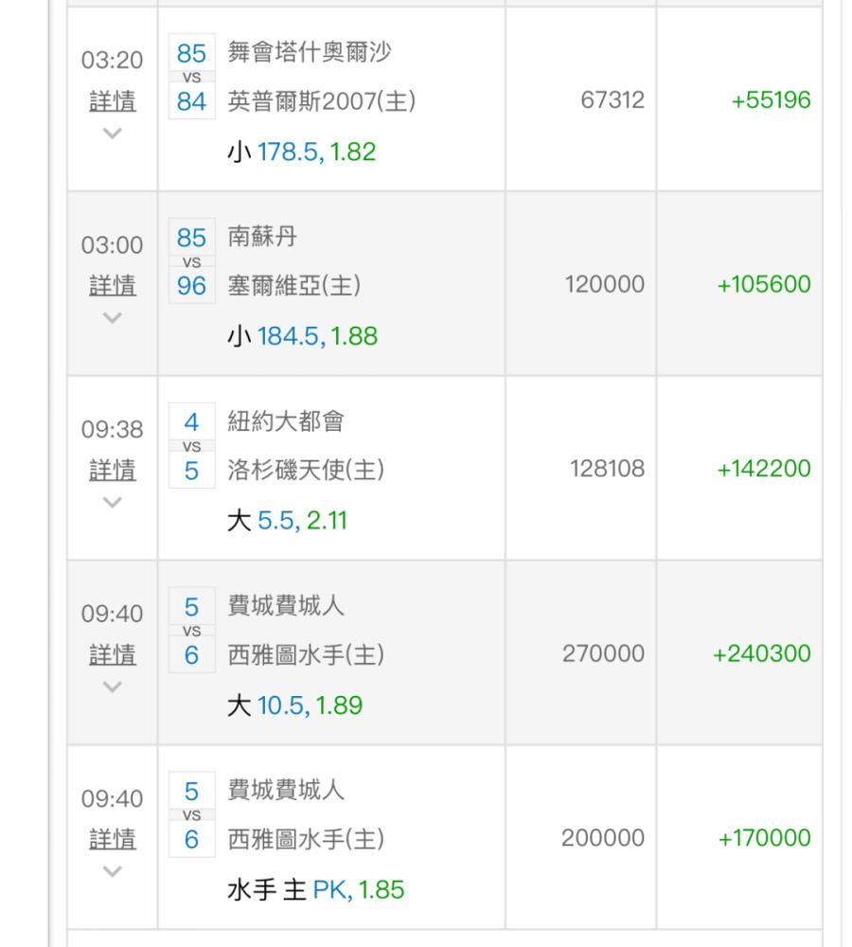Image resolution: width=852 pixels, height=947 pixels.
Task: Click the 85 vs 96 score box
Action: click(x=191, y=261)
